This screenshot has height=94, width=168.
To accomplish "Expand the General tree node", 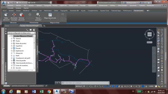I will point(12,38).
